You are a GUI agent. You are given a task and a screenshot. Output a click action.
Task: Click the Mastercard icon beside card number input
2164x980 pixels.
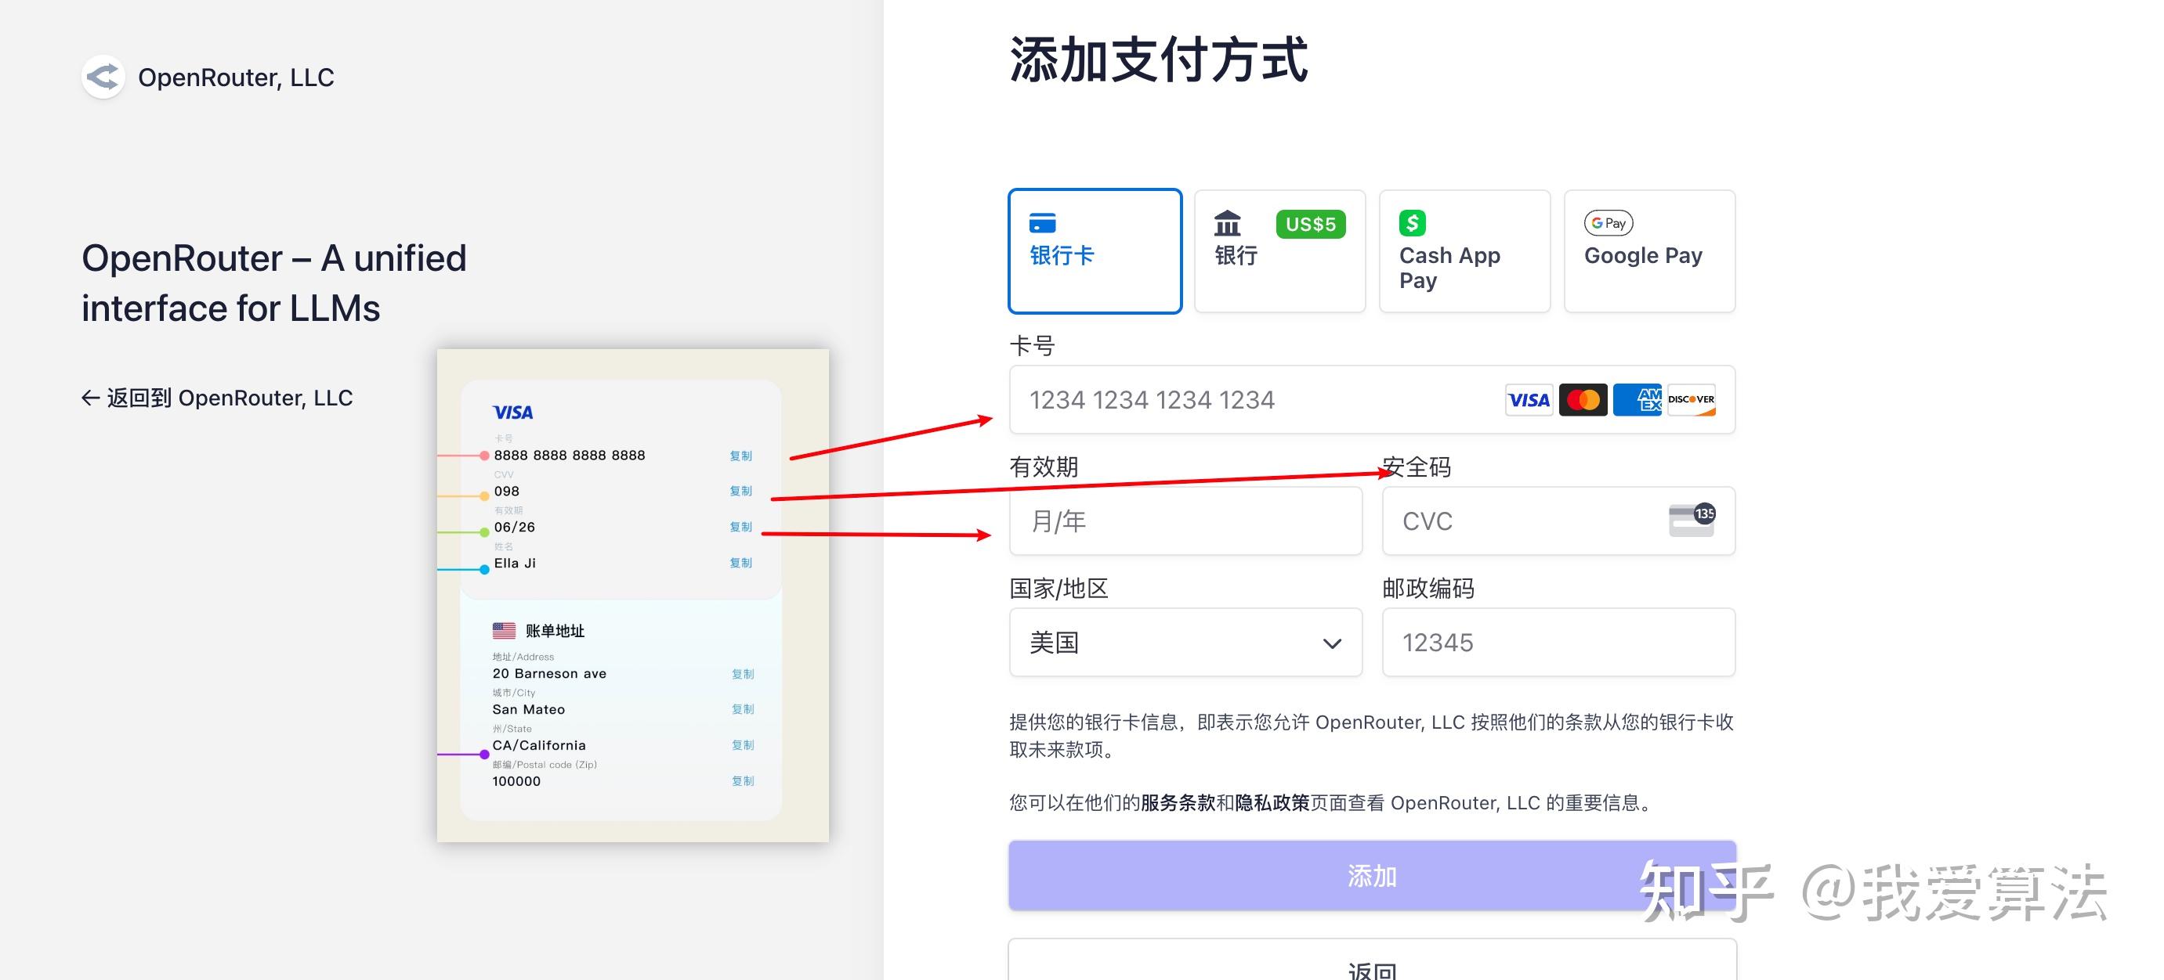click(1582, 400)
